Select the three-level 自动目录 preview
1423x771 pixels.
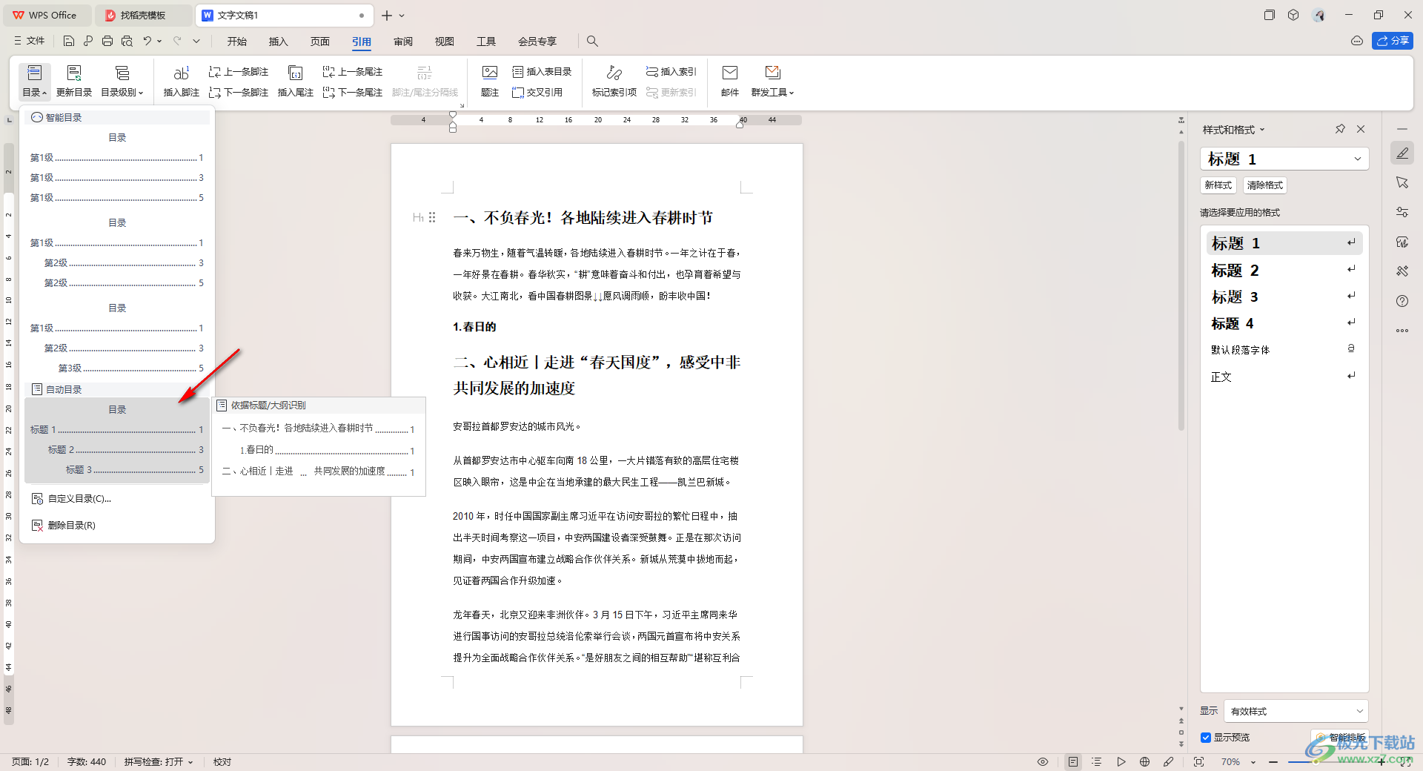[117, 440]
